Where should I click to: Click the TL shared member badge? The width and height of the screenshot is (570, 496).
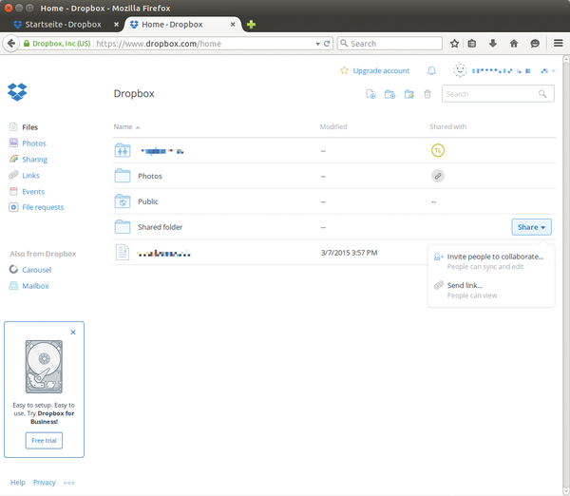point(438,150)
